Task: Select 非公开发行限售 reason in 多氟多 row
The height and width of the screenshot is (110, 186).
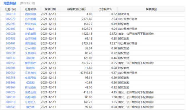Action: [x=128, y=29]
